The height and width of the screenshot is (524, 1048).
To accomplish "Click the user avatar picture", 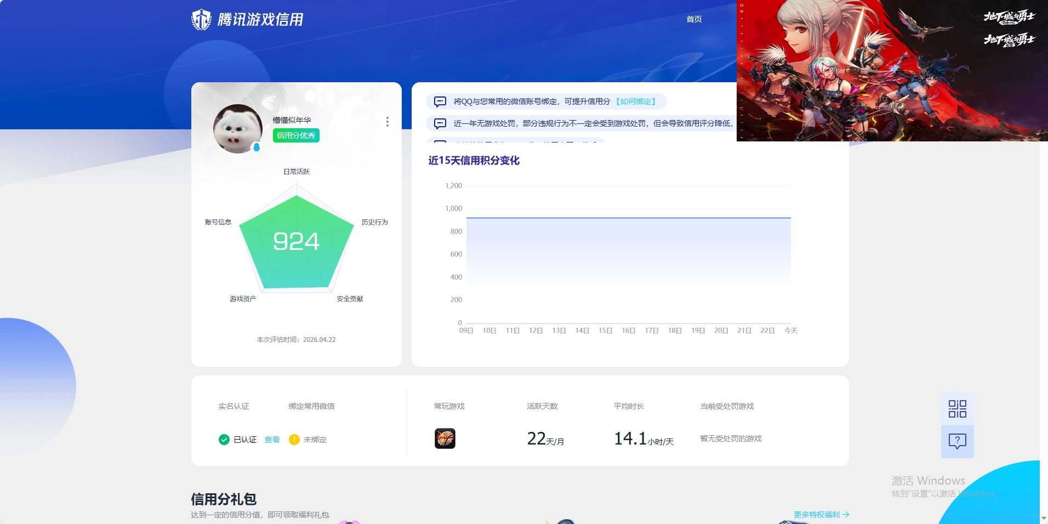I will [237, 129].
